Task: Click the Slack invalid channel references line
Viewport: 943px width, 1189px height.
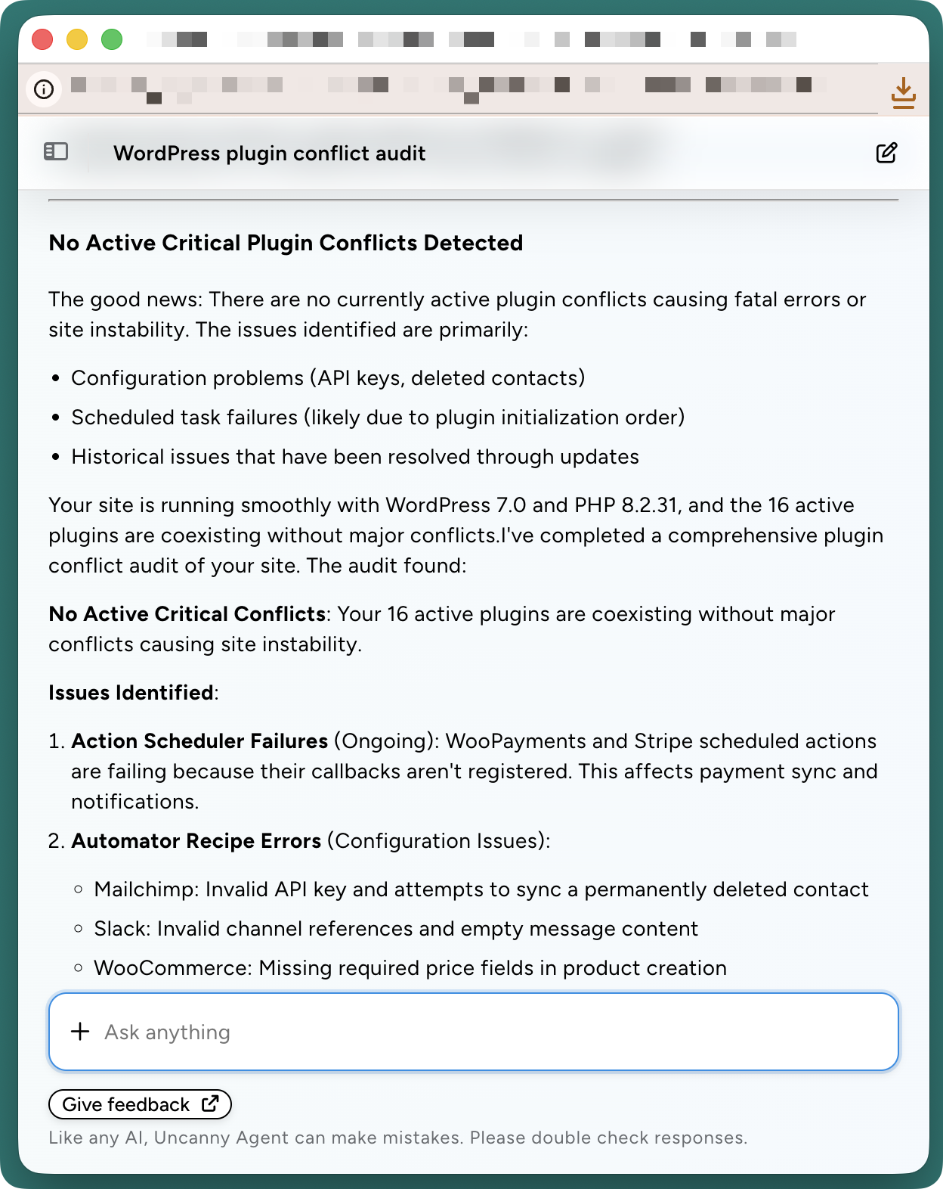Action: 396,929
